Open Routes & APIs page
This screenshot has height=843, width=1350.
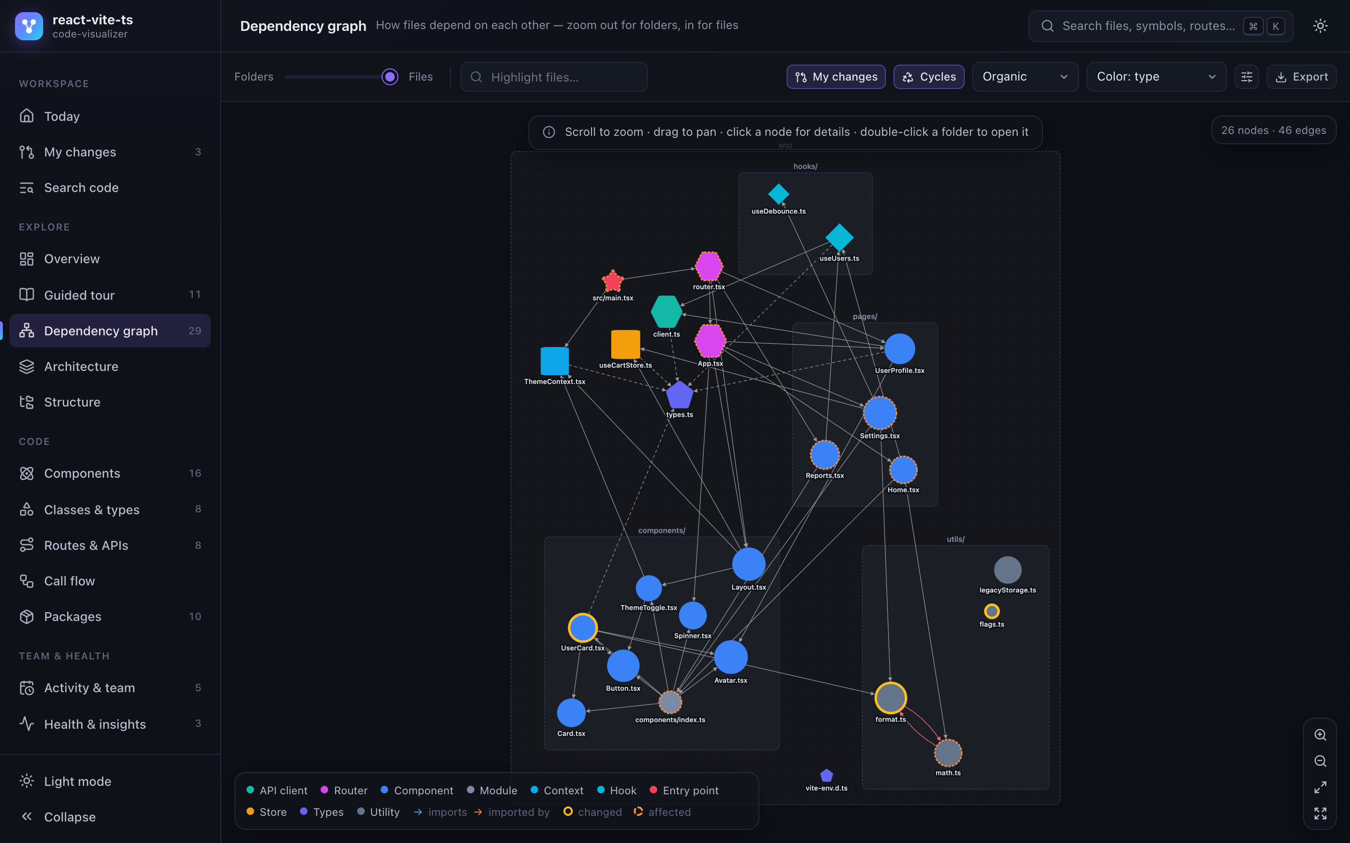[x=111, y=545]
